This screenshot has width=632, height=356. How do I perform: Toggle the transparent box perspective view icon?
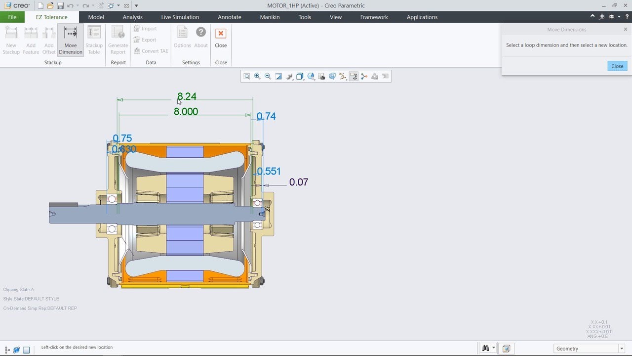(332, 76)
